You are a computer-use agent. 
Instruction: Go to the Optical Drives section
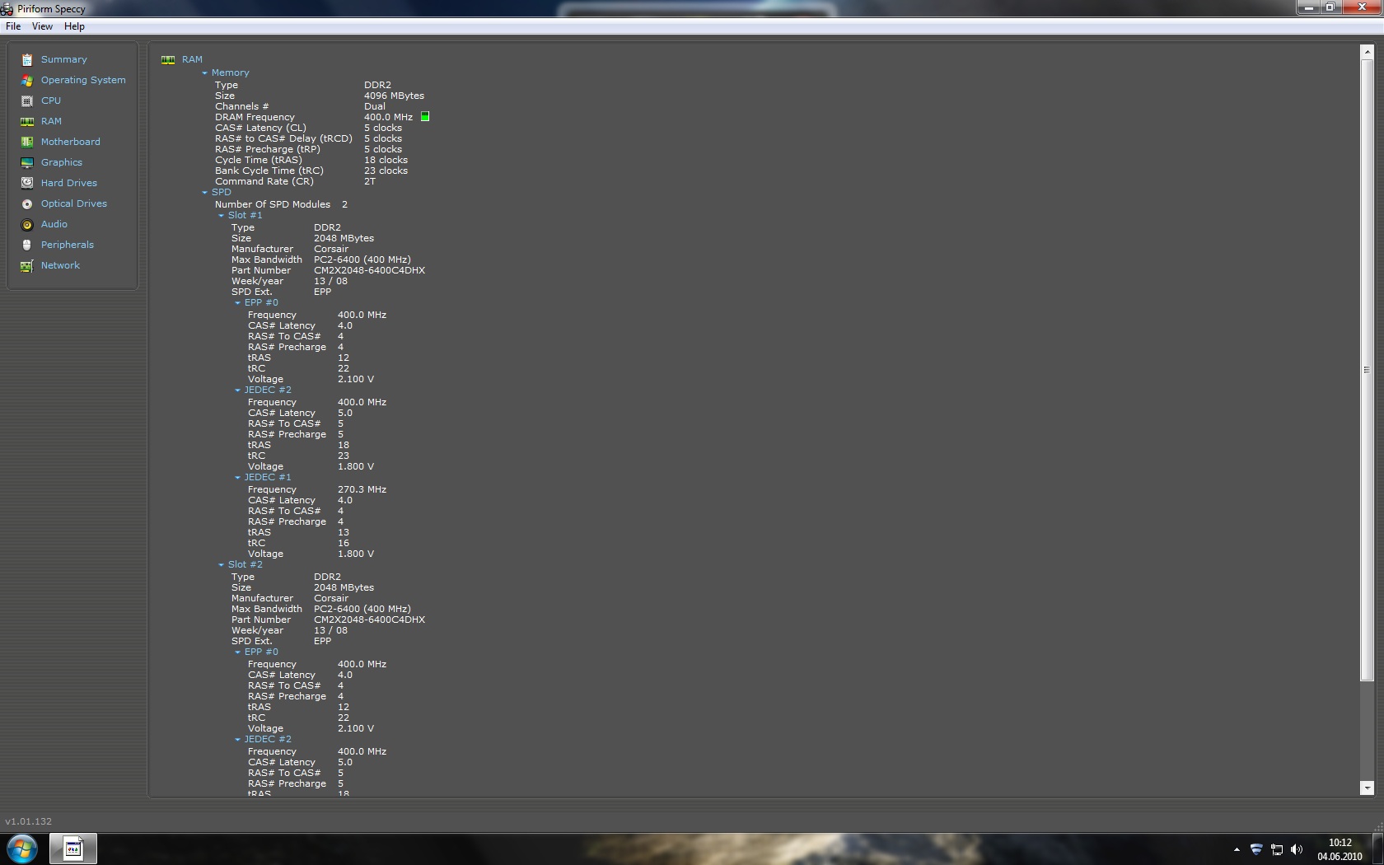74,203
